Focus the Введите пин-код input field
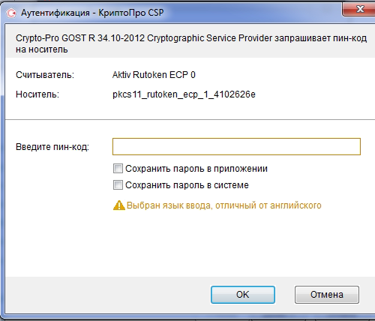The width and height of the screenshot is (375, 321). [236, 146]
